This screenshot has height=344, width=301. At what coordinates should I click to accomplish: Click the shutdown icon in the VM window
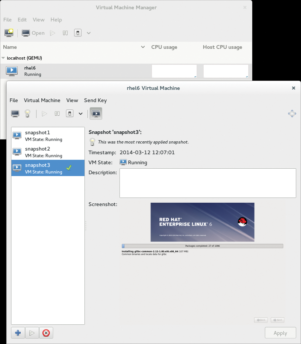point(69,114)
